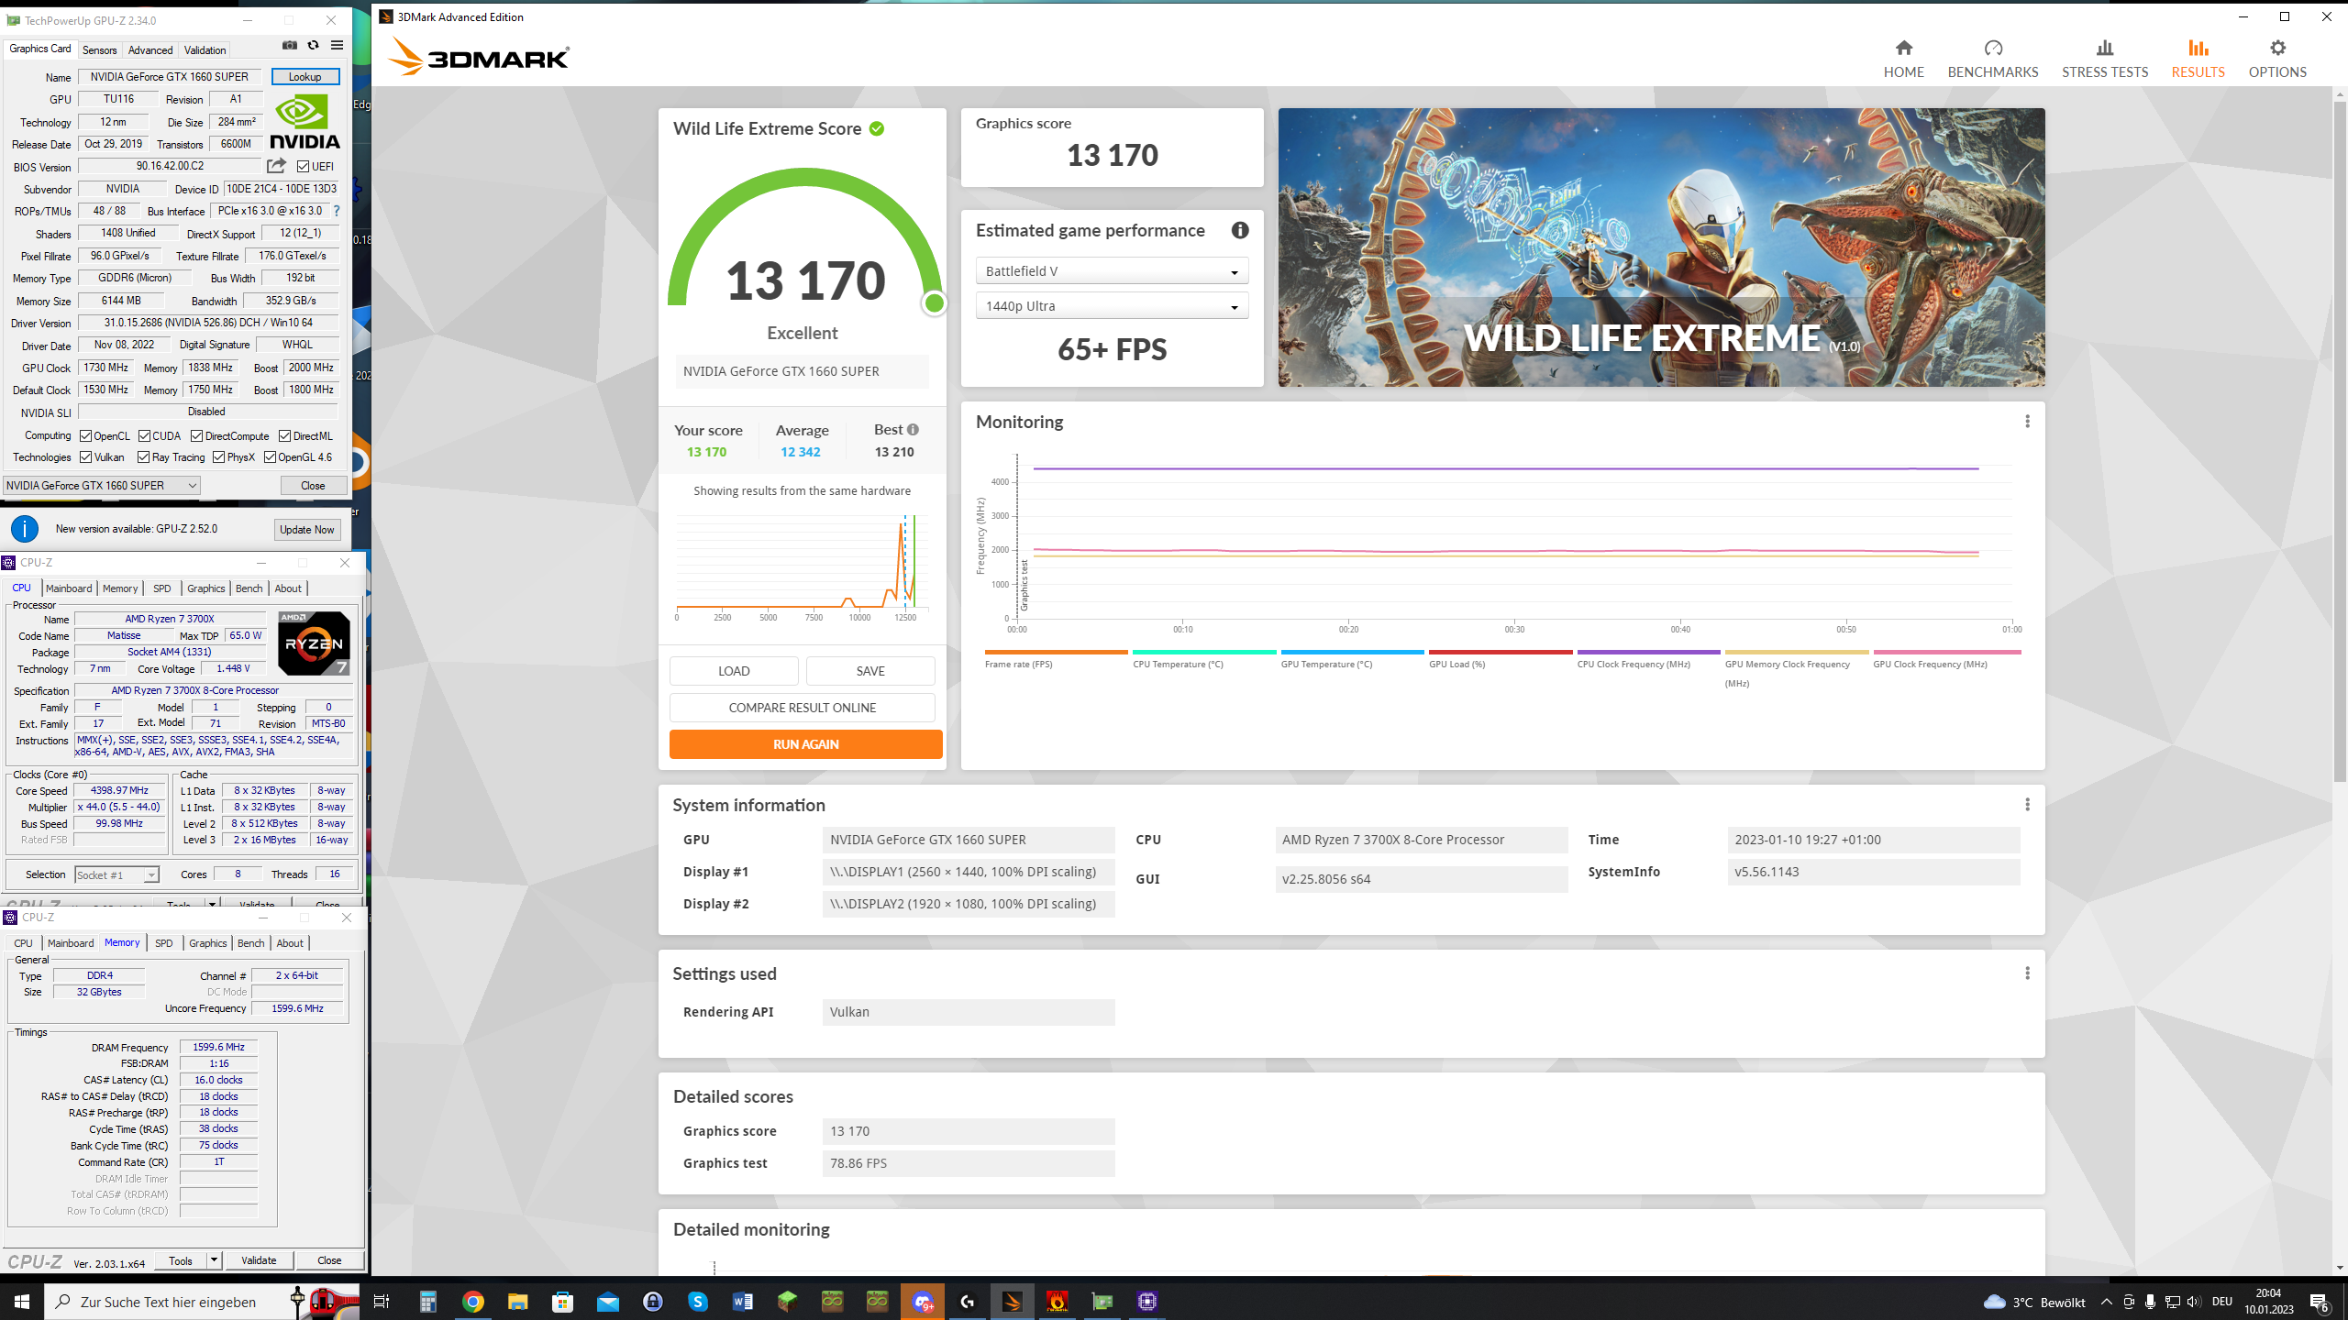The height and width of the screenshot is (1320, 2348).
Task: Click the GPU Temperature blue legend swatch
Action: (1352, 652)
